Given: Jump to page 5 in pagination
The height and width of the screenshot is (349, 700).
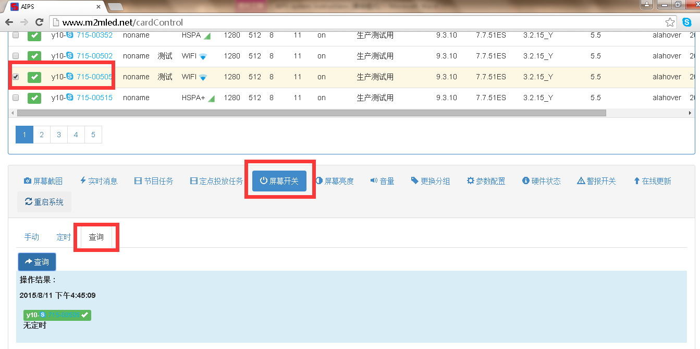Looking at the screenshot, I should [93, 135].
